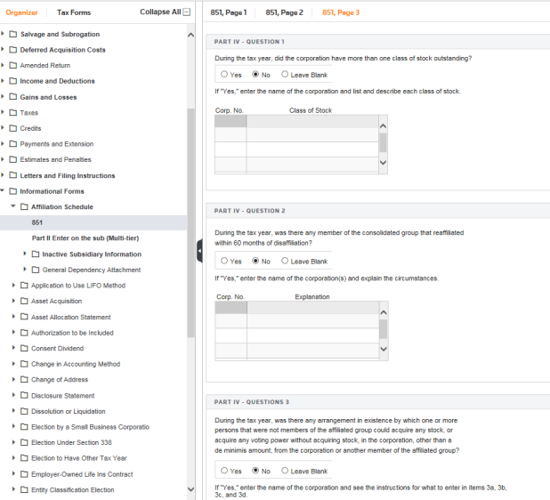Click the folder icon next to Credits
This screenshot has height=500, width=550.
13,129
